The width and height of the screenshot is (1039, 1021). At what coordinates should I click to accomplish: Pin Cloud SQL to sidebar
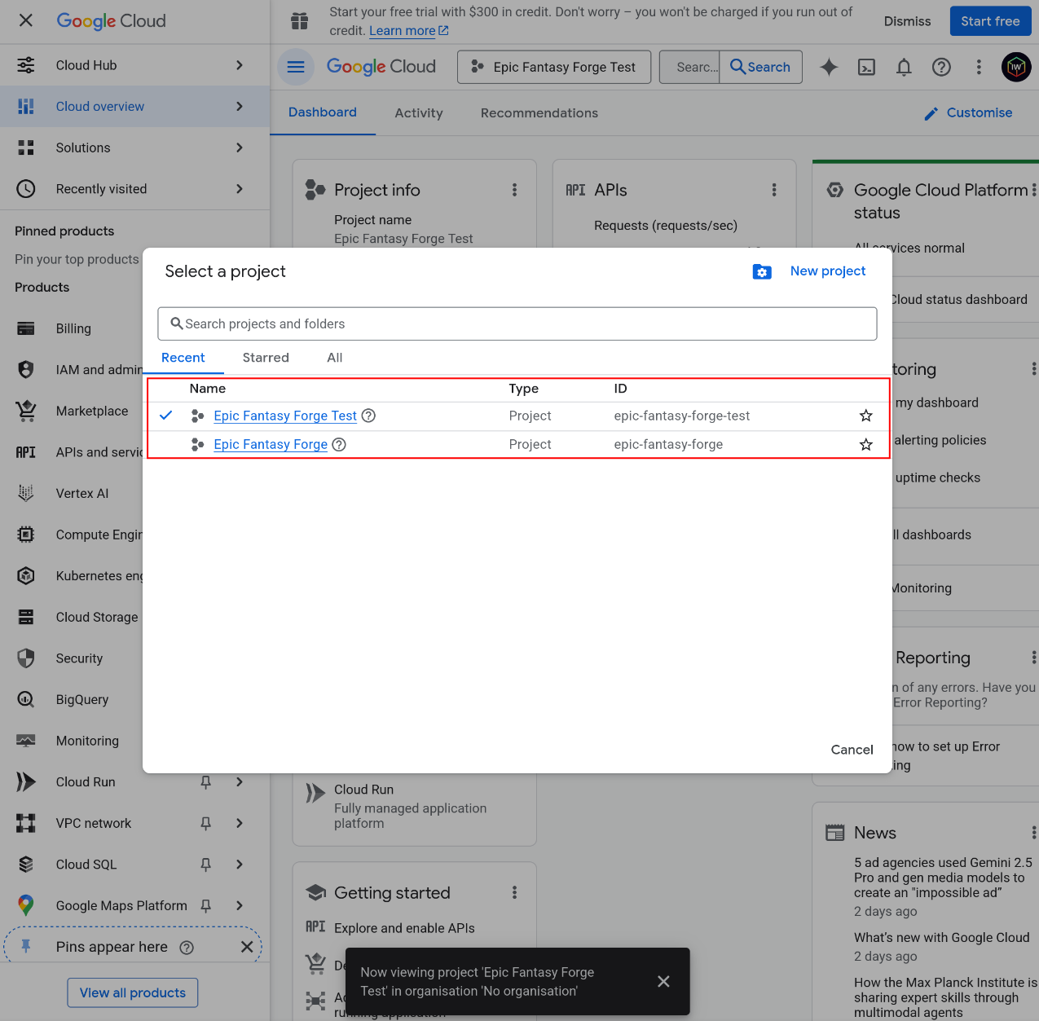(205, 864)
